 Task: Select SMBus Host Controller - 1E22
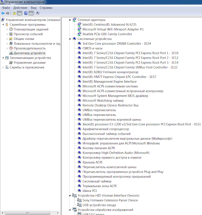click(130, 67)
